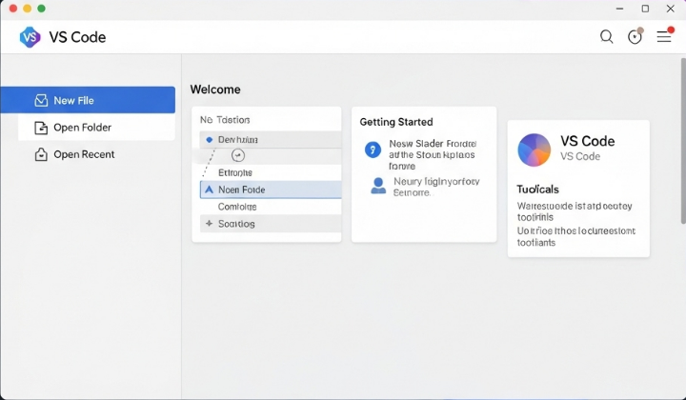
Task: Open the Uotrioe tutorial link
Action: pos(576,236)
